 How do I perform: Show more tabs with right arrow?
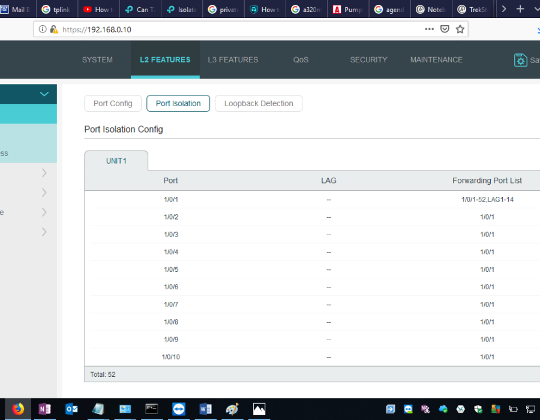504,9
